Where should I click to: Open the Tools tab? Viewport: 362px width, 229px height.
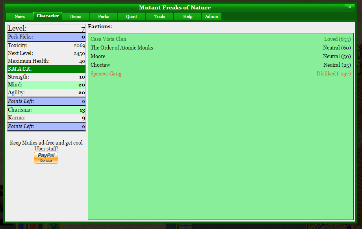(160, 16)
